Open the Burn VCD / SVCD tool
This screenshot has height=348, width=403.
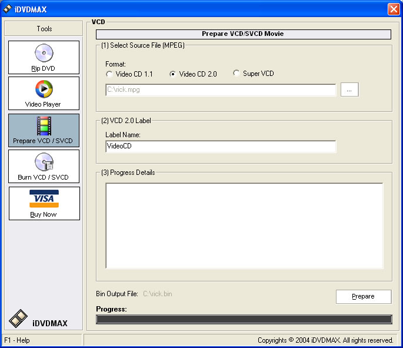click(44, 167)
